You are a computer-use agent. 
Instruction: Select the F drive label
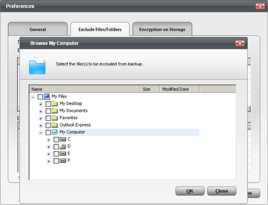pyautogui.click(x=69, y=161)
